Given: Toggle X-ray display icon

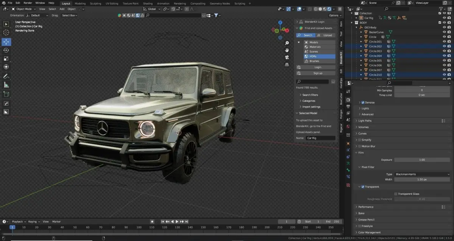Looking at the screenshot, I should [309, 9].
